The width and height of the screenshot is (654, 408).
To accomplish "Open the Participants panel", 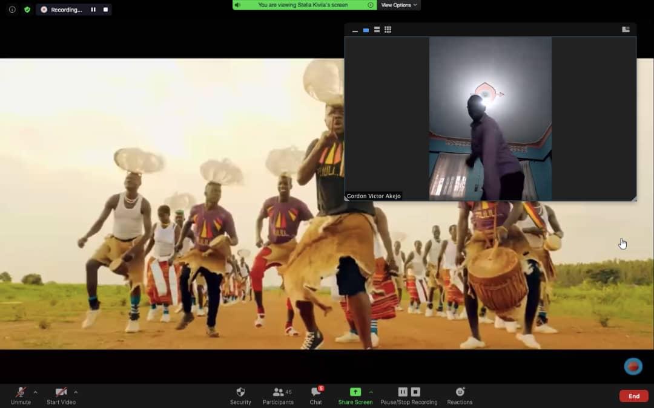I will tap(278, 395).
